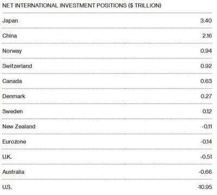Click Eurozone's -0.14 value
217x195 pixels.
click(206, 141)
